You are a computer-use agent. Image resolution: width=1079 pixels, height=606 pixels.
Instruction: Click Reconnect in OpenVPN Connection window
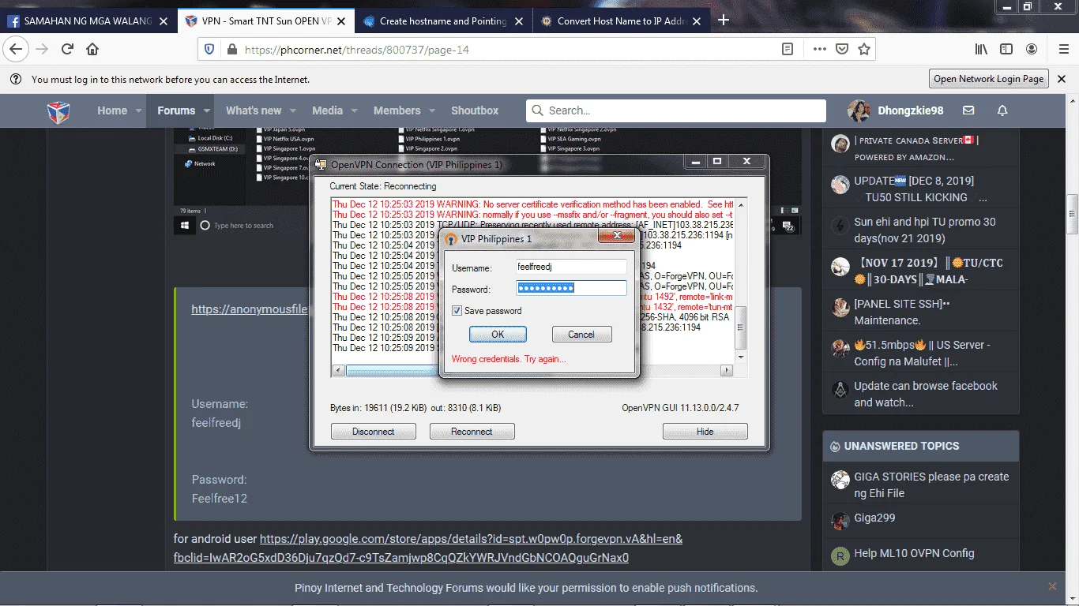tap(472, 432)
